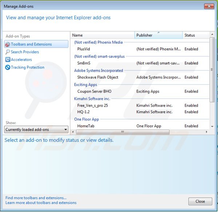The height and width of the screenshot is (212, 218).
Task: Click the Close button
Action: pyautogui.click(x=200, y=201)
